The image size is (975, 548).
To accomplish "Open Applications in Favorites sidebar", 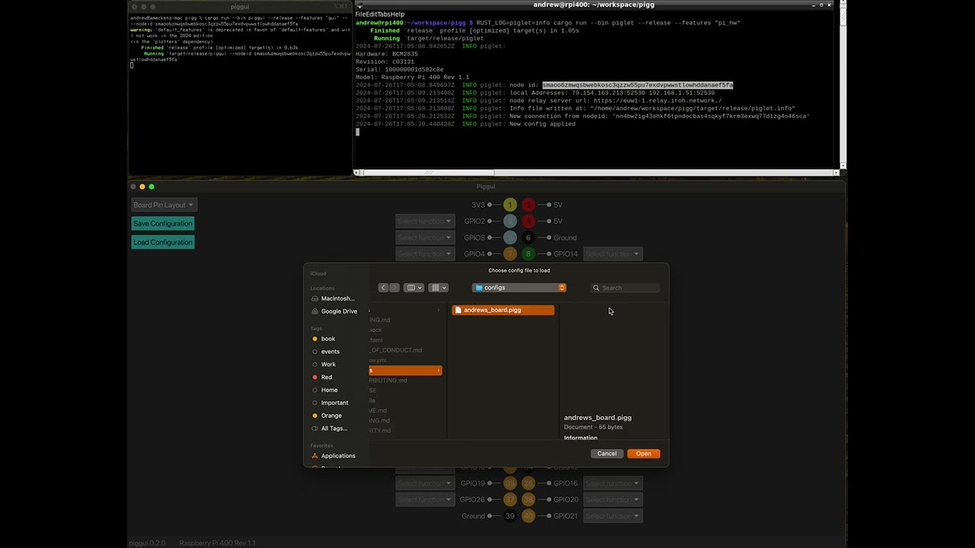I will [334, 456].
